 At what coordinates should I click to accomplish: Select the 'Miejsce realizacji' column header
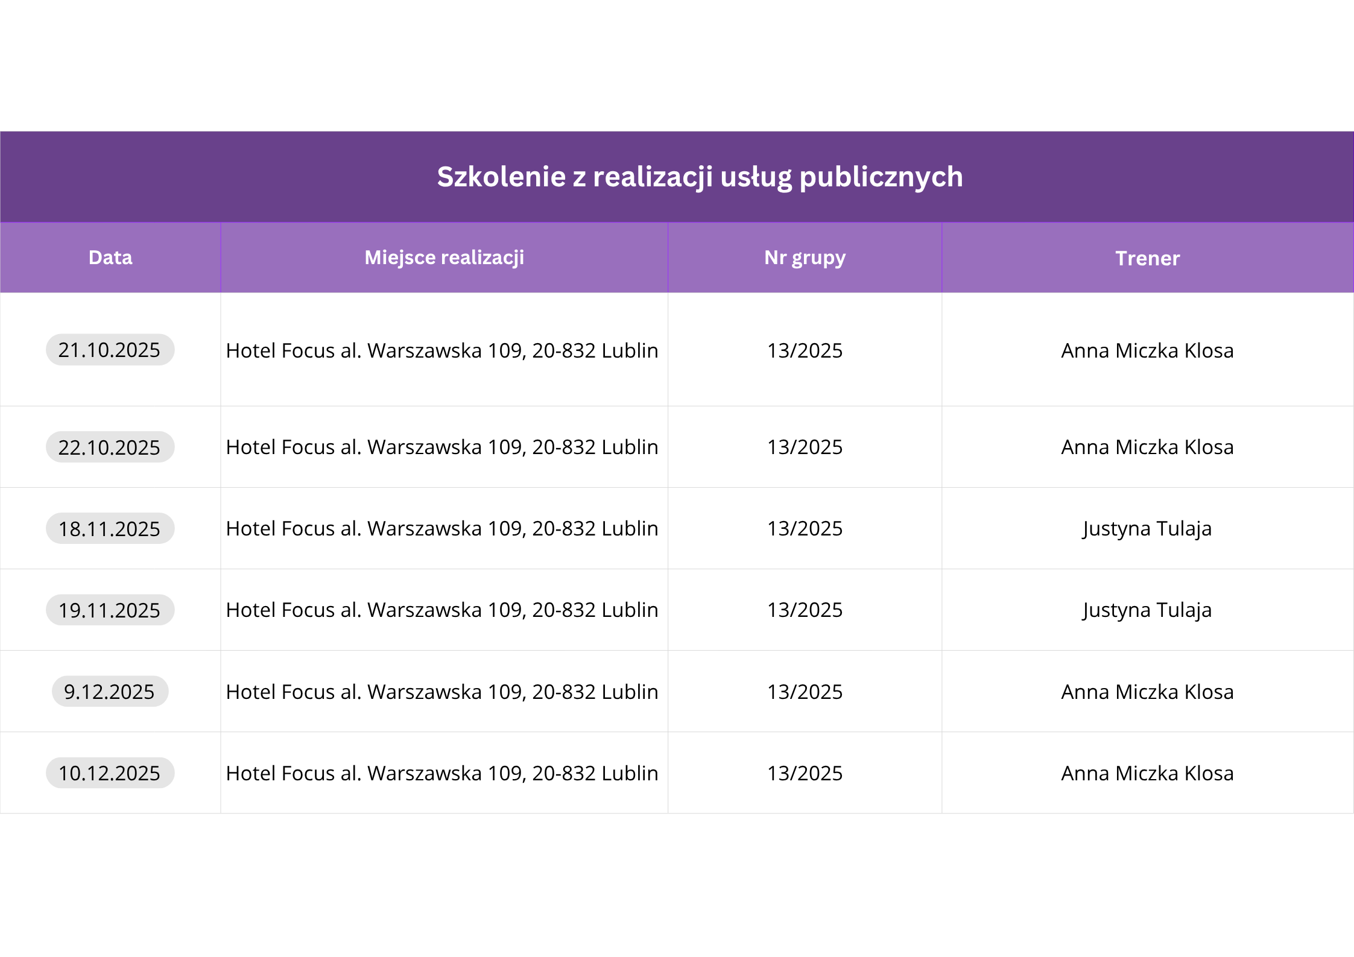[444, 257]
